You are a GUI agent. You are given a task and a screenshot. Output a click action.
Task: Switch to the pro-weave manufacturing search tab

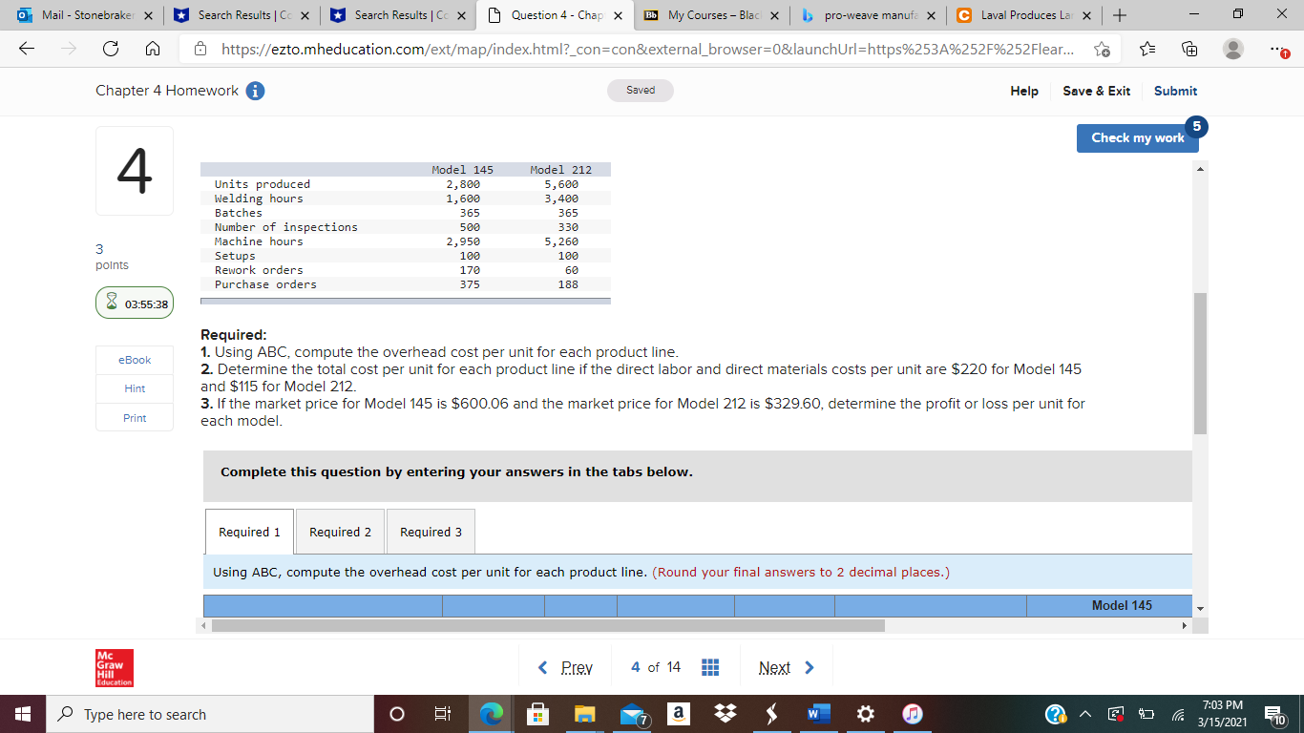(869, 15)
